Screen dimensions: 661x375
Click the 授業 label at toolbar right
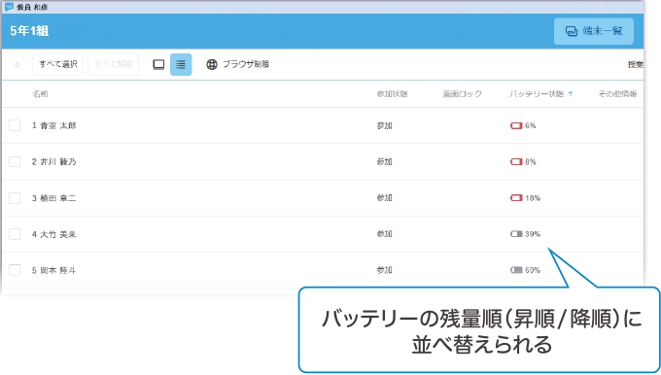[636, 64]
